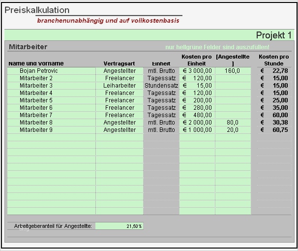The image size is (298, 251).
Task: Click the € 3 000,00 cost cell
Action: pos(197,71)
